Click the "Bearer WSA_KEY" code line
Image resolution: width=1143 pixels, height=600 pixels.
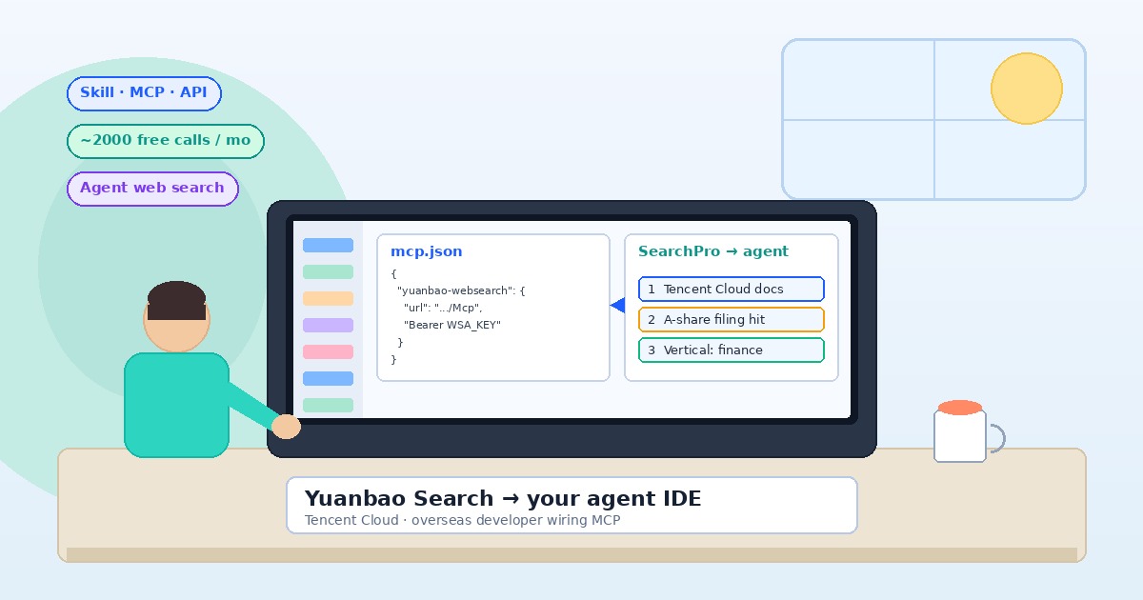[452, 325]
